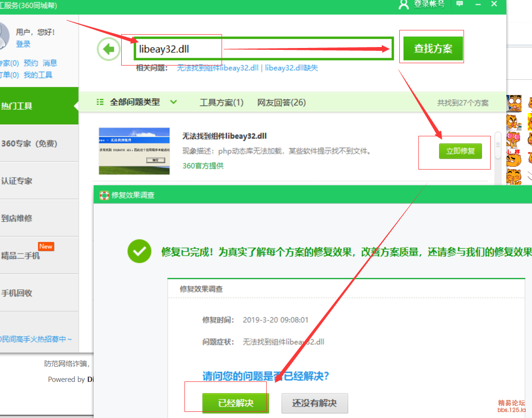
Task: Click the 立即修复 repair button
Action: pos(460,151)
